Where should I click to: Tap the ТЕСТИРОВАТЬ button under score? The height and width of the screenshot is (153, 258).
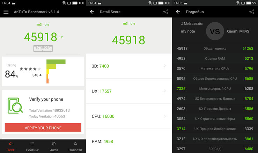(x=43, y=49)
